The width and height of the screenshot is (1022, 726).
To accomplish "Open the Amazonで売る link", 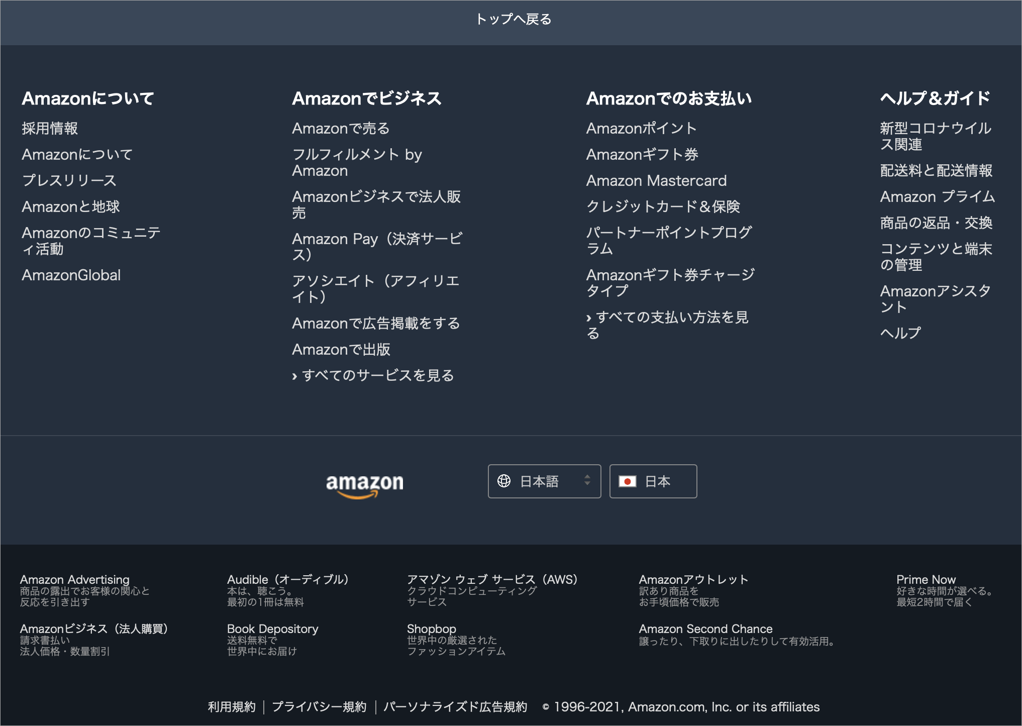I will tap(341, 129).
